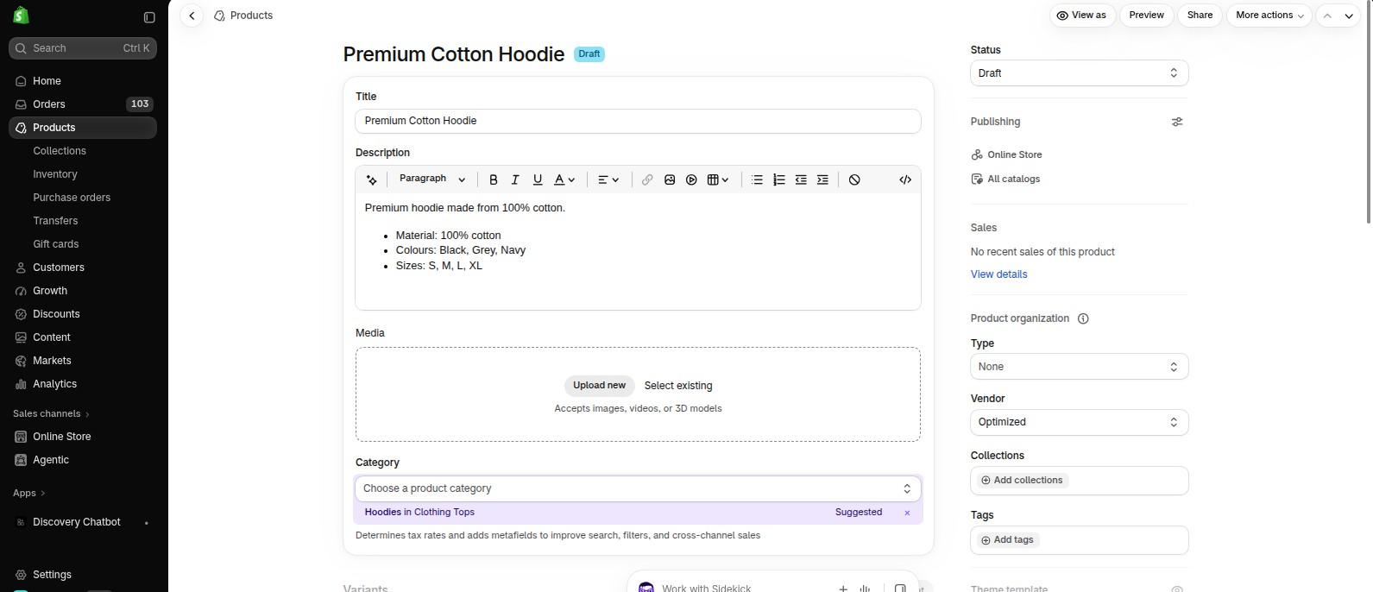Screen dimensions: 1373x592
Task: Open the text color picker
Action: [x=564, y=179]
